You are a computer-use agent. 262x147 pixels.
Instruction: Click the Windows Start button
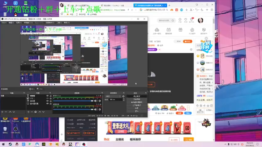(3, 144)
